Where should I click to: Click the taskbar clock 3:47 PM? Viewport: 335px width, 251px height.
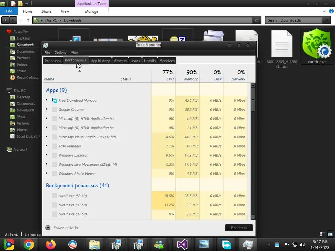click(320, 242)
